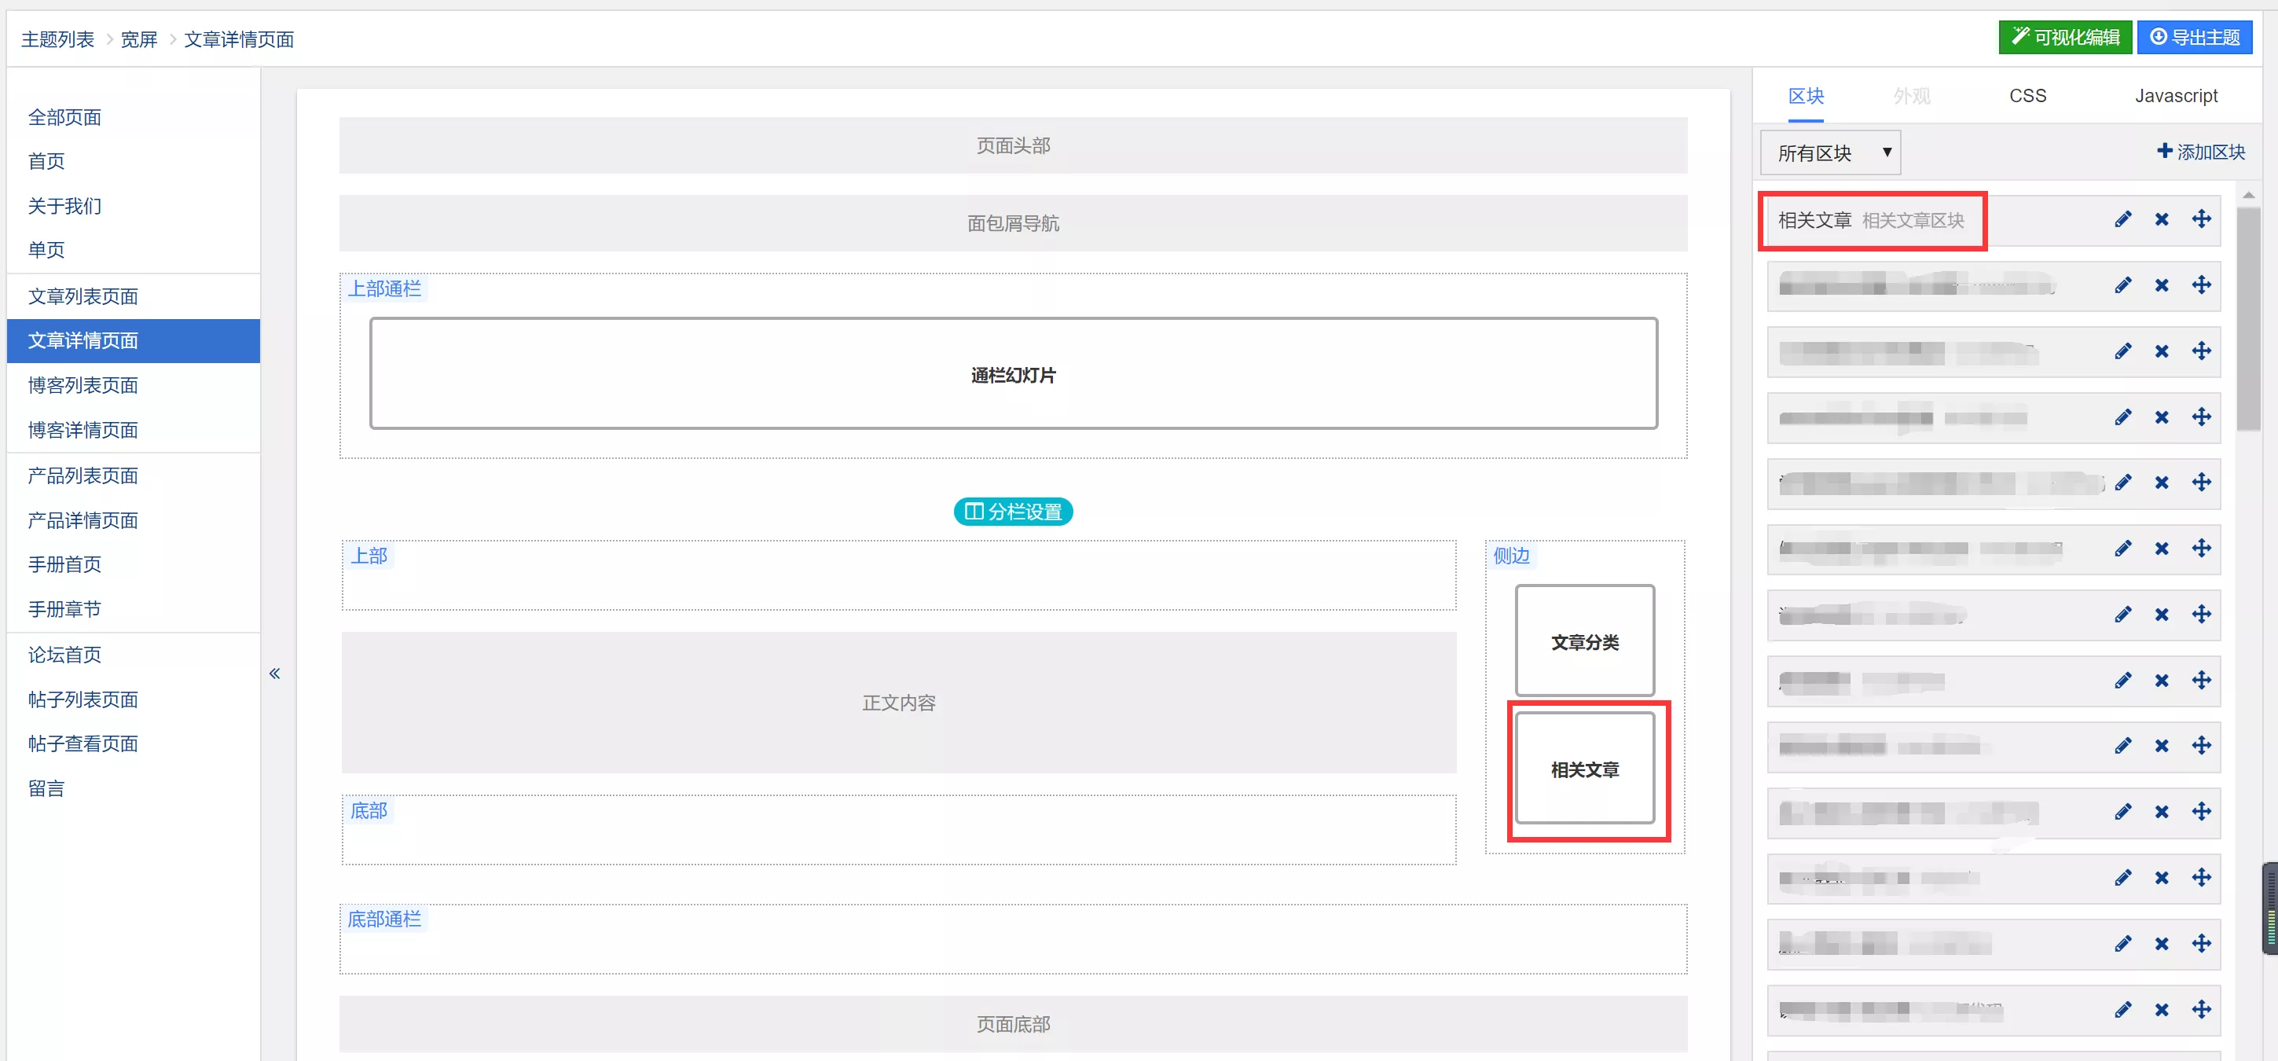This screenshot has height=1061, width=2278.
Task: Click the edit pencil for 相关文章 block
Action: point(2122,219)
